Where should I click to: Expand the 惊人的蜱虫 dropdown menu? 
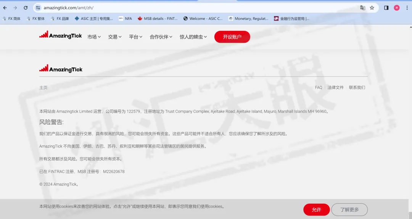click(193, 37)
